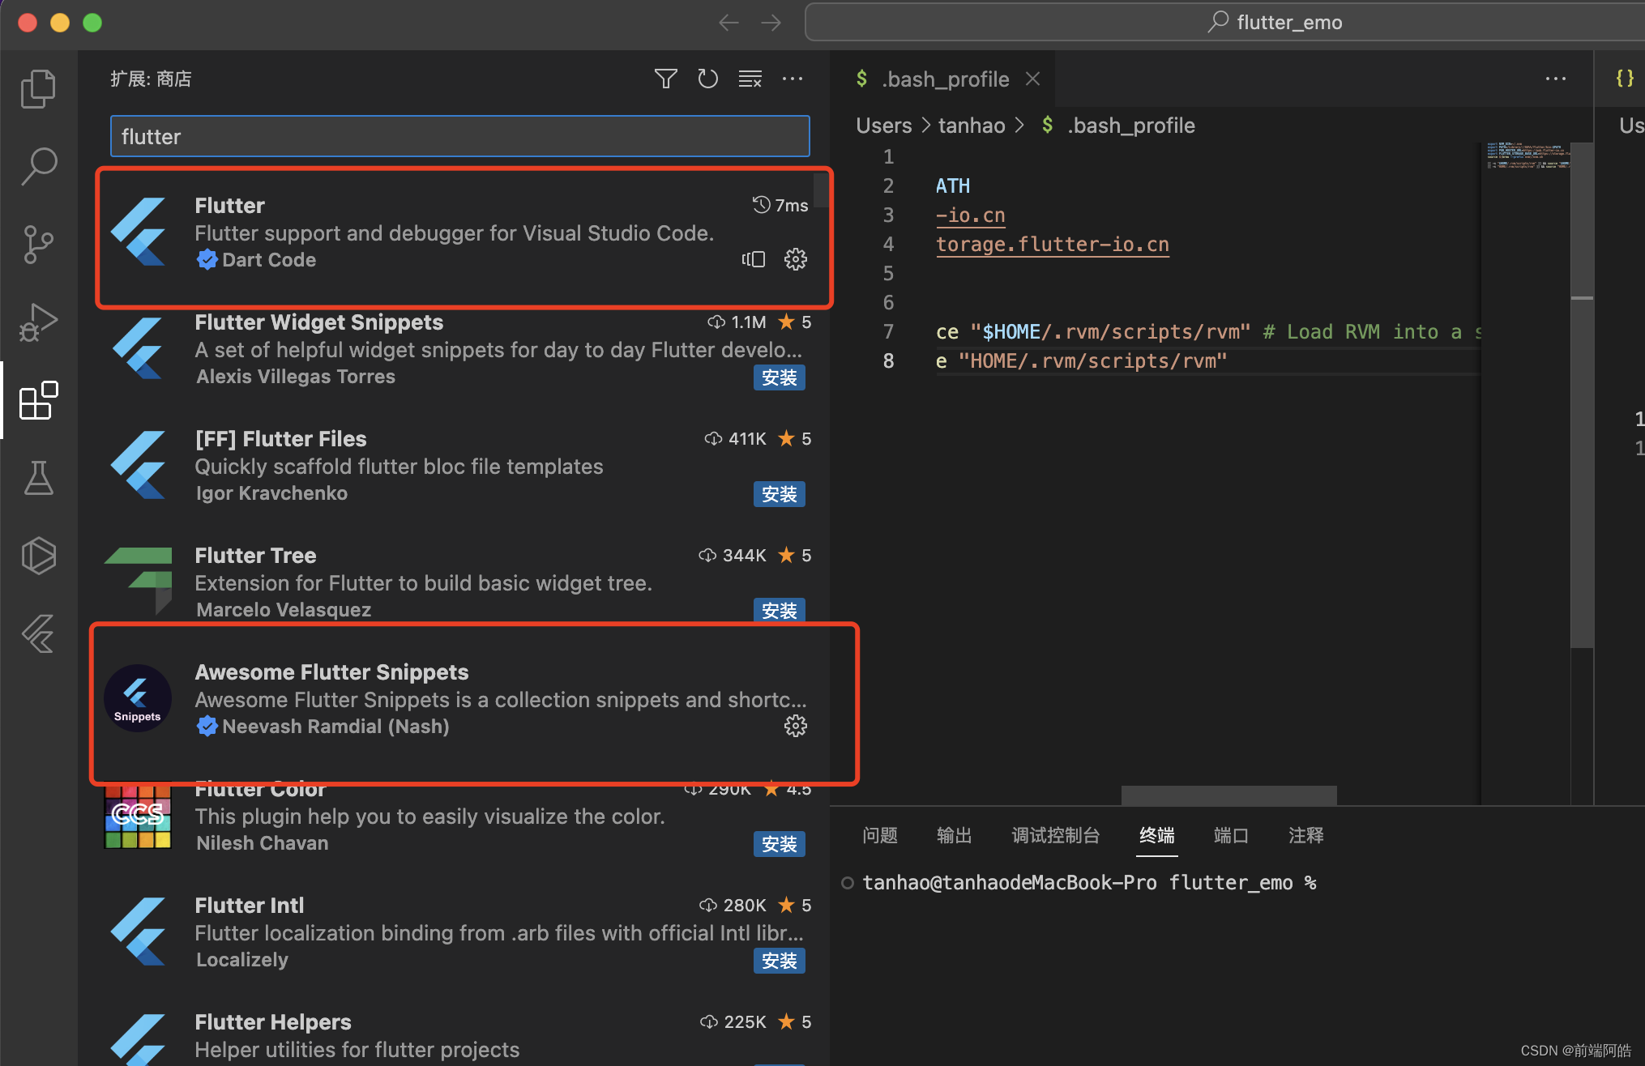Click the Flutter extension logo
The width and height of the screenshot is (1645, 1066).
(139, 232)
